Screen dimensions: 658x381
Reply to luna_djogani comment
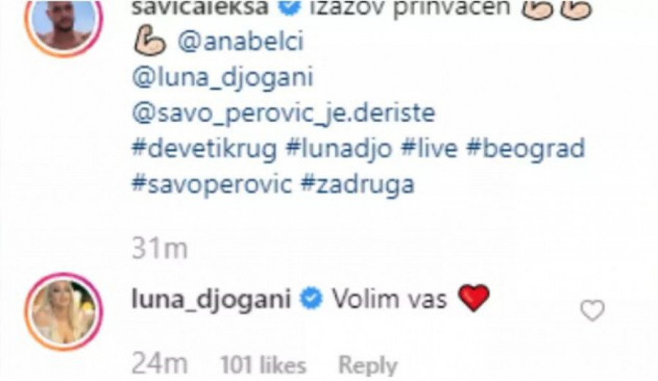click(368, 365)
